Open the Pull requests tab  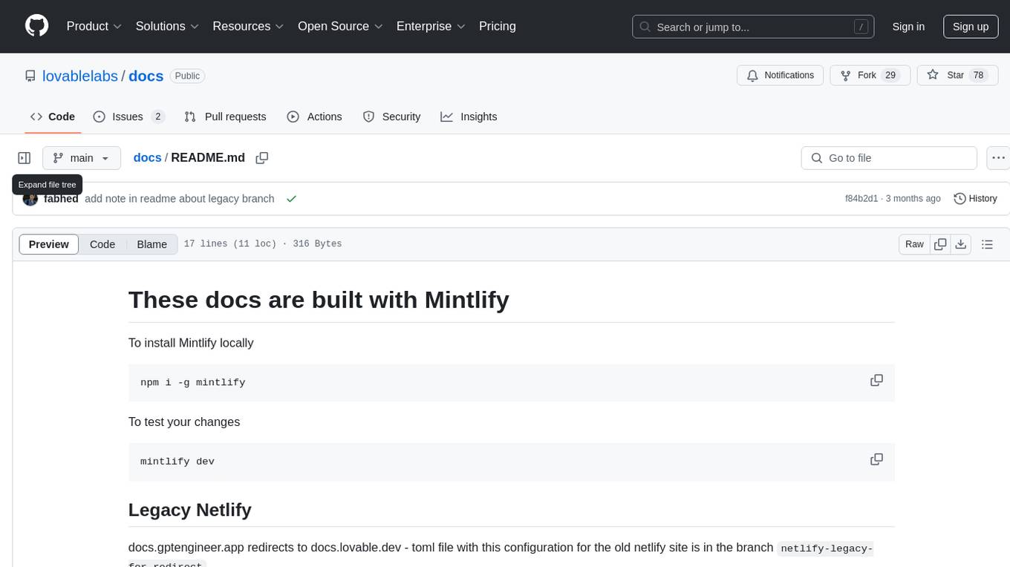coord(225,117)
